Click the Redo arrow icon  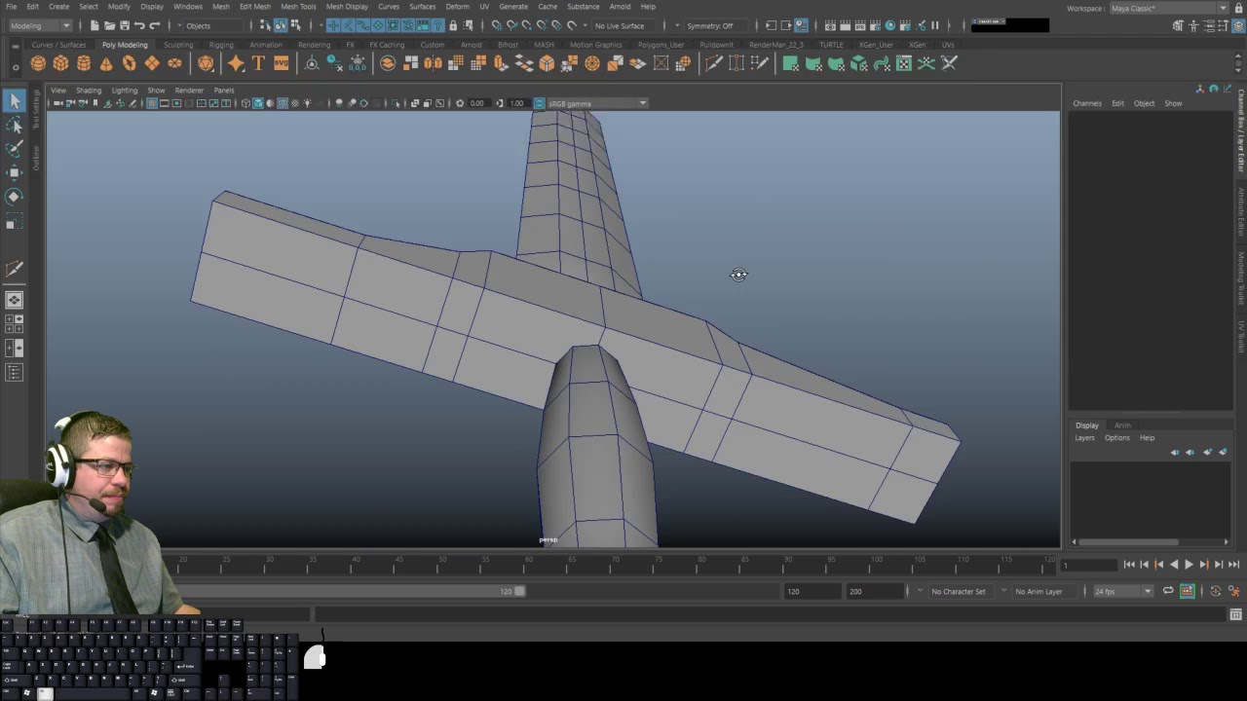pyautogui.click(x=154, y=25)
